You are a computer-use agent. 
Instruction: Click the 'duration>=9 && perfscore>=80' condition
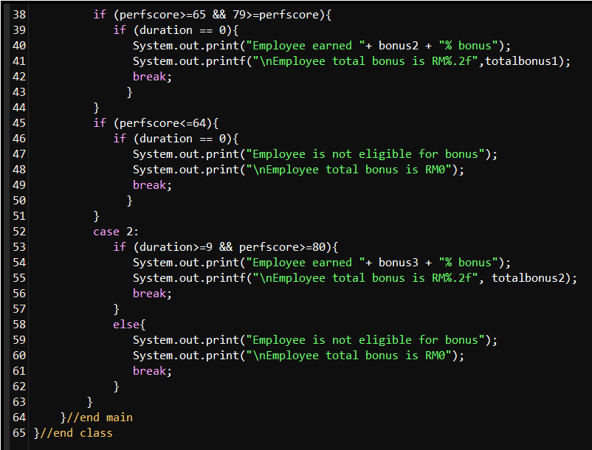(233, 247)
